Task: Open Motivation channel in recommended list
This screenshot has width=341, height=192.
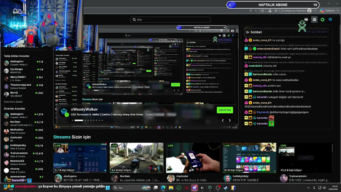Action: pos(23,131)
